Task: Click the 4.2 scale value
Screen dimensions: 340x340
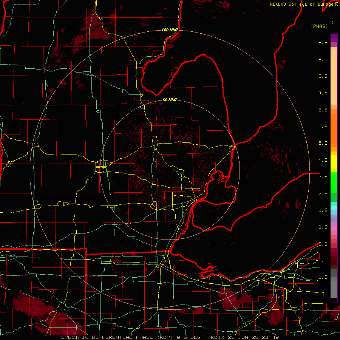Action: coord(323,160)
